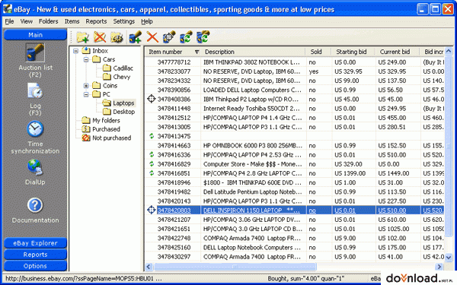Image resolution: width=457 pixels, height=285 pixels.
Task: Open the Settings menu
Action: tap(124, 21)
